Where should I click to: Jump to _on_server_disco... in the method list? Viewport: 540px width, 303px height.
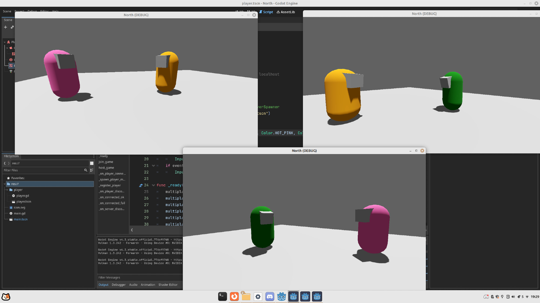point(112,209)
